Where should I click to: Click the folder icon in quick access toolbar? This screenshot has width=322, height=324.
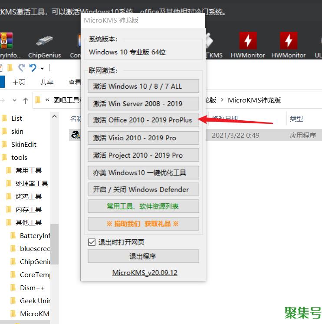pos(10,68)
